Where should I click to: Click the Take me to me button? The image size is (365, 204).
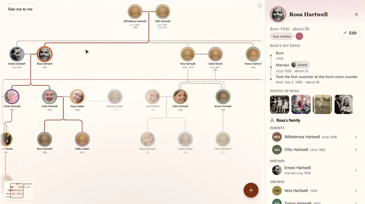point(20,9)
